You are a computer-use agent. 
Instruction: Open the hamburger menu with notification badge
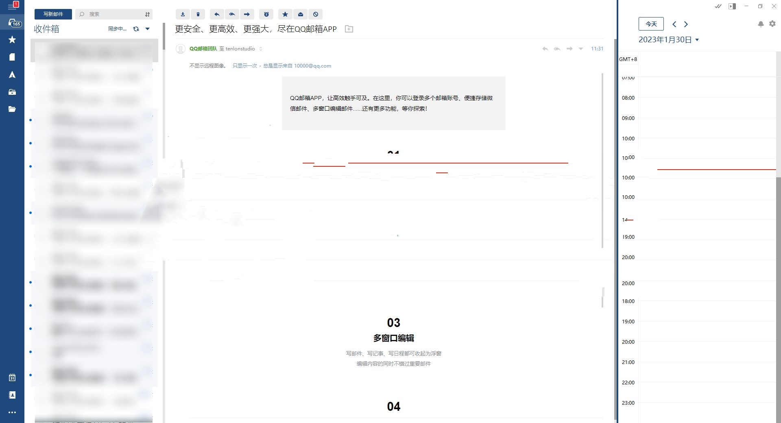coord(12,6)
